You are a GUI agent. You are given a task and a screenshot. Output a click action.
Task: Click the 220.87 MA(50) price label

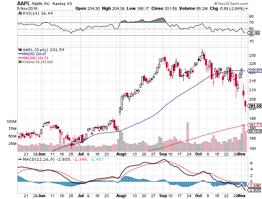pyautogui.click(x=255, y=71)
